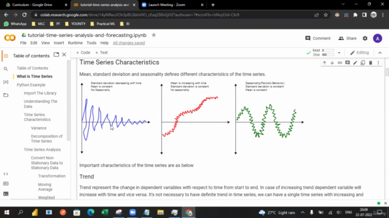Go to Moving Average section

point(45,187)
